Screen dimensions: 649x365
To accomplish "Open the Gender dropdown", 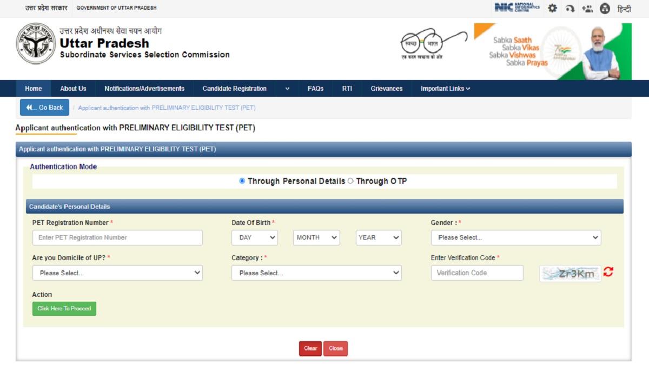I will point(515,237).
